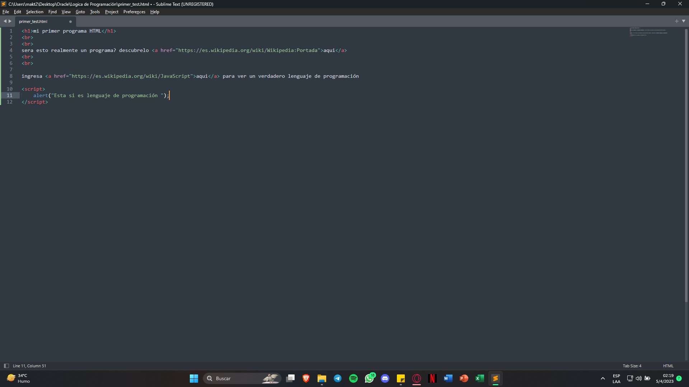Screen dimensions: 689x387
Task: Open the Goto menu
Action: click(80, 12)
